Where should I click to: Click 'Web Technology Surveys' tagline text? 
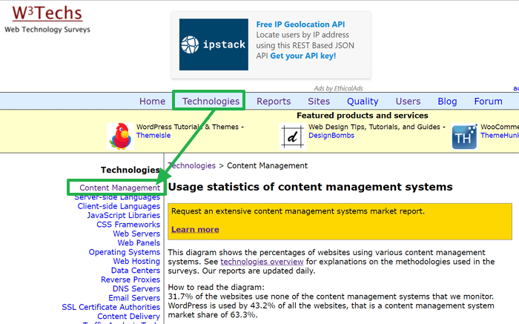pos(47,30)
